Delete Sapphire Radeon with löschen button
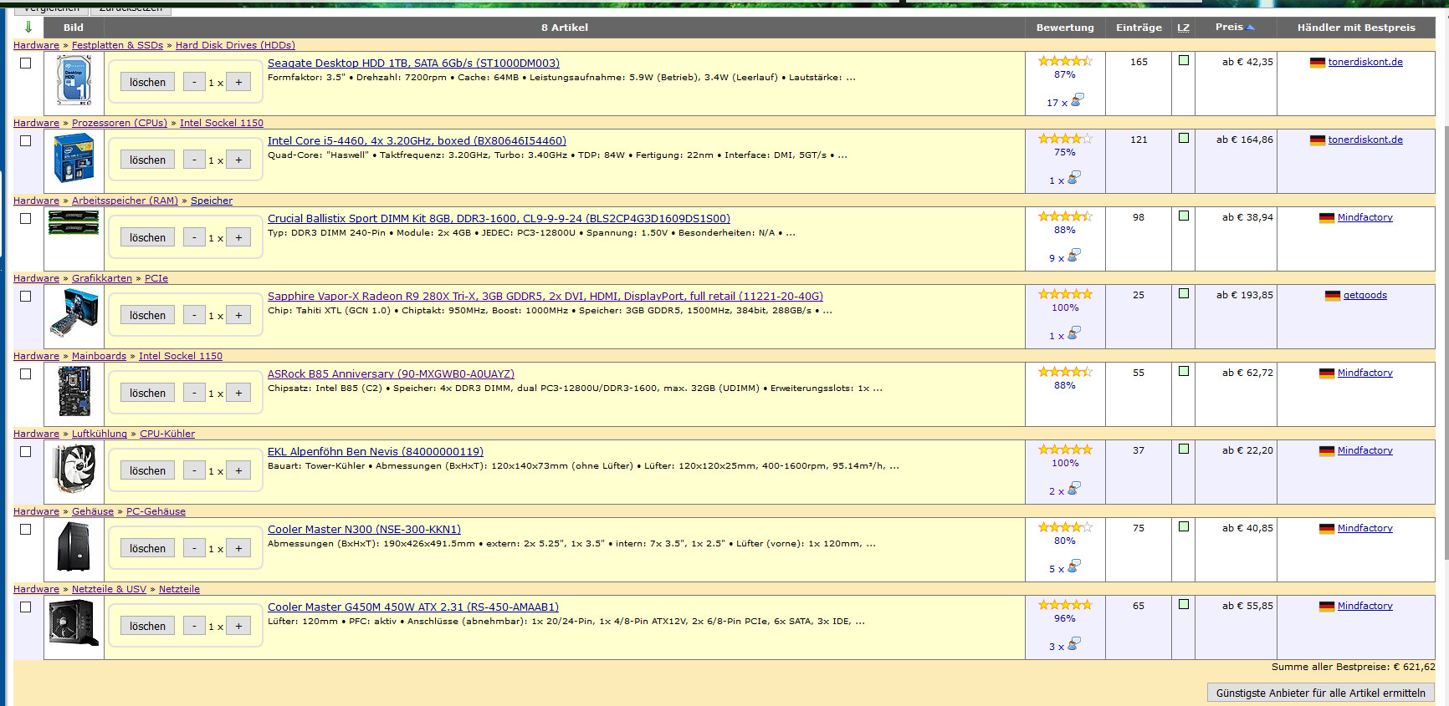1449x706 pixels. click(x=148, y=315)
